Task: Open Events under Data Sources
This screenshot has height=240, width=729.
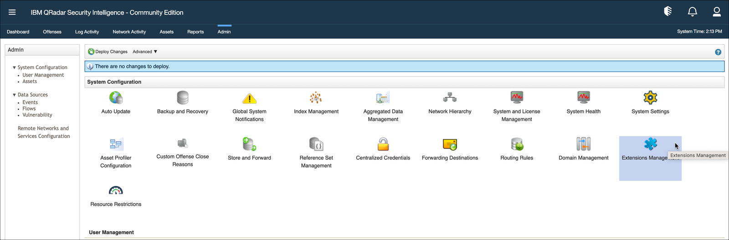Action: point(30,102)
